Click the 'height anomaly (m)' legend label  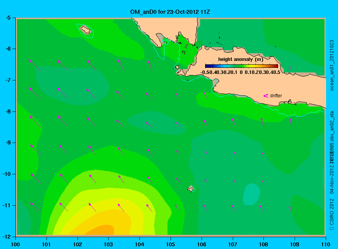[x=240, y=59]
